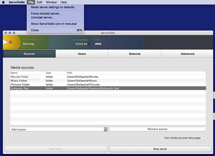
Task: Switch to the Advanced tab
Action: click(x=187, y=54)
